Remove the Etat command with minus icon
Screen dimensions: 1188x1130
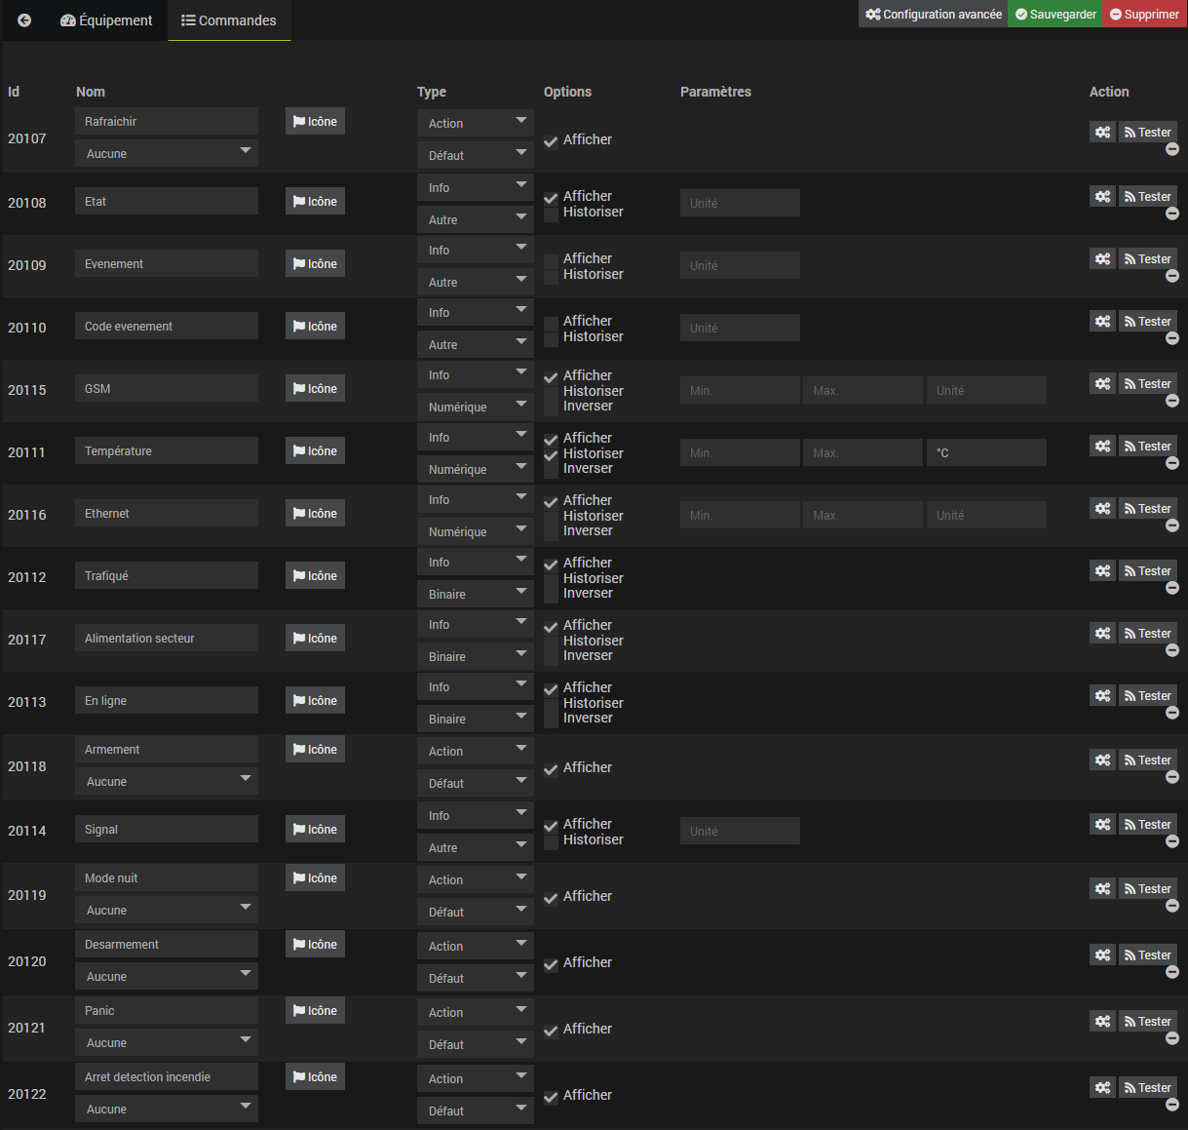click(1172, 214)
